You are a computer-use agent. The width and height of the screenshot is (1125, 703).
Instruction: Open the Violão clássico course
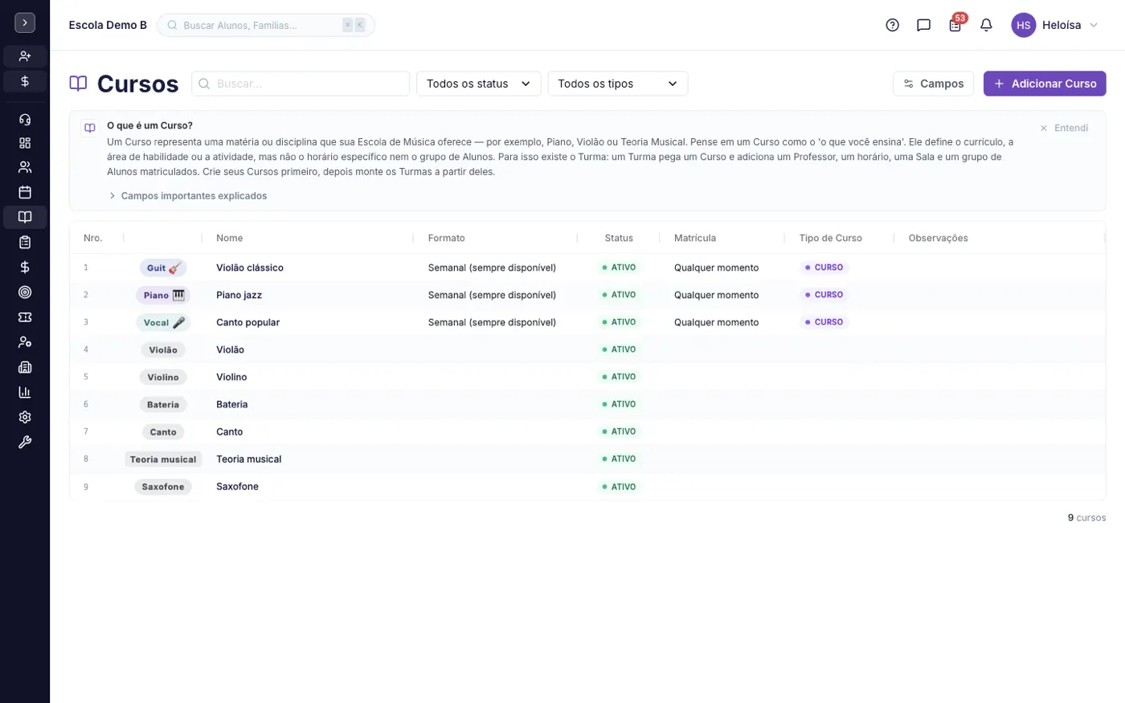click(250, 268)
